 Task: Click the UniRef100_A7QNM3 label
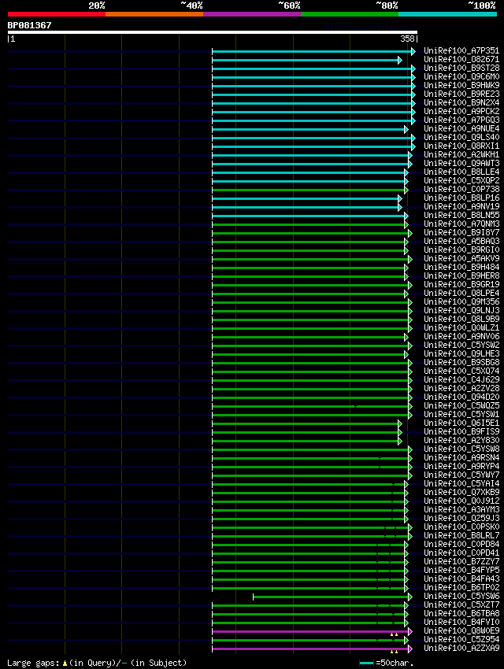pos(461,224)
